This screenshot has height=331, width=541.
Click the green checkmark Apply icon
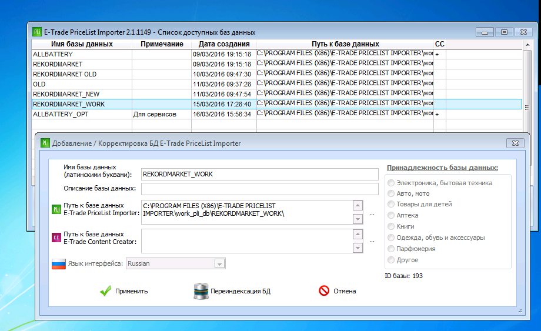(106, 291)
